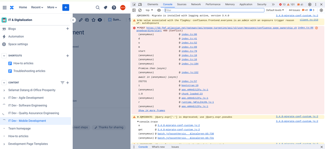This screenshot has height=149, width=325.
Task: Collapse the Confluence sidebar with the chevron
Action: pyautogui.click(x=73, y=20)
